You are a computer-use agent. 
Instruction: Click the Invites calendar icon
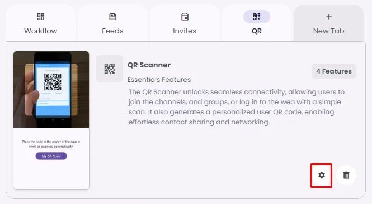[185, 17]
